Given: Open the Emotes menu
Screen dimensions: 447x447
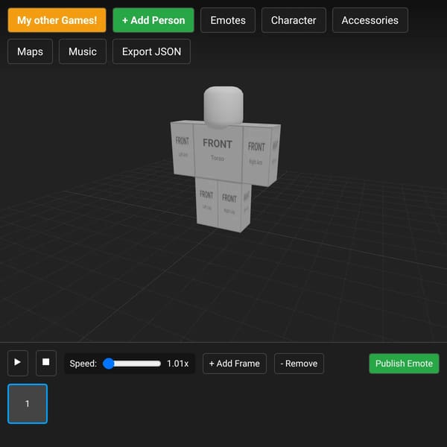Looking at the screenshot, I should 228,20.
